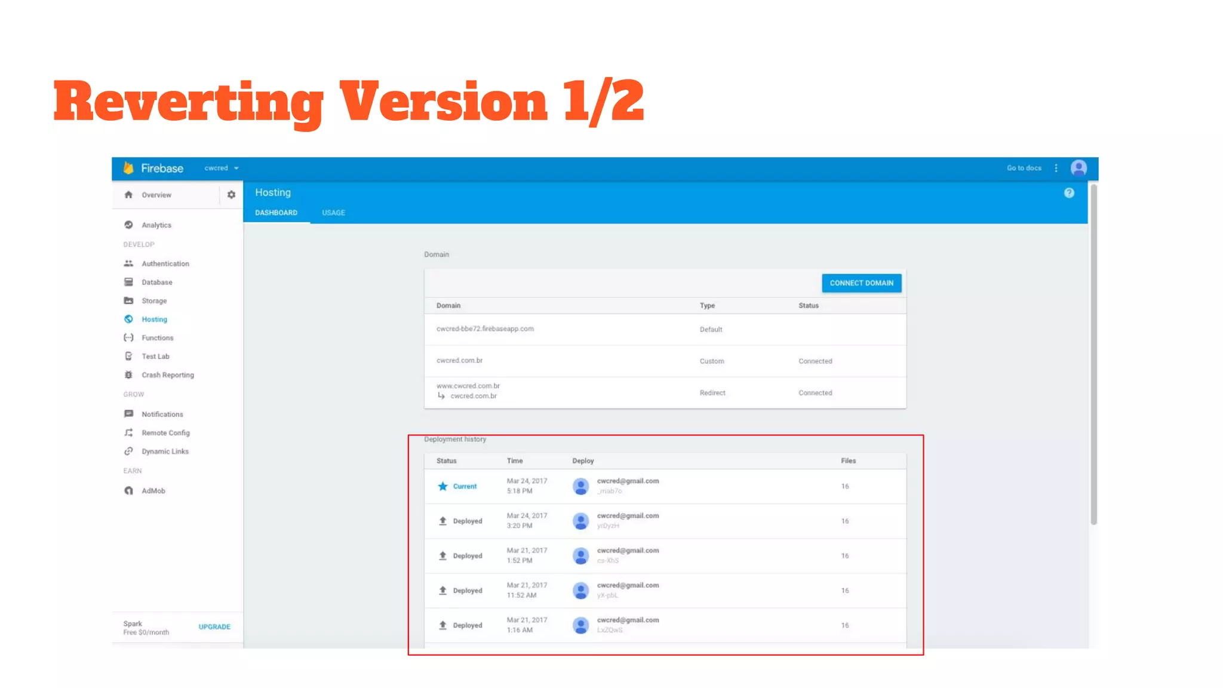Select the Dashboard tab
The width and height of the screenshot is (1223, 688).
pos(276,213)
